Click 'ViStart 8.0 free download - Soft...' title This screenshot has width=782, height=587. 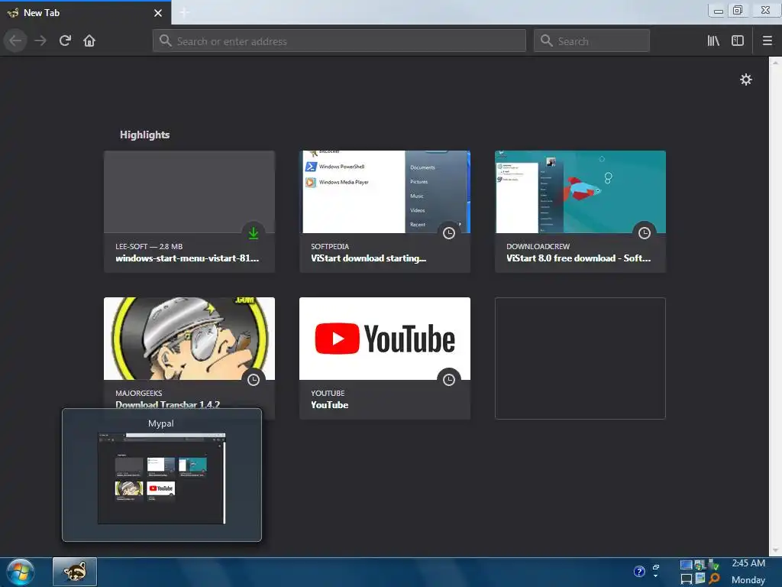point(579,258)
